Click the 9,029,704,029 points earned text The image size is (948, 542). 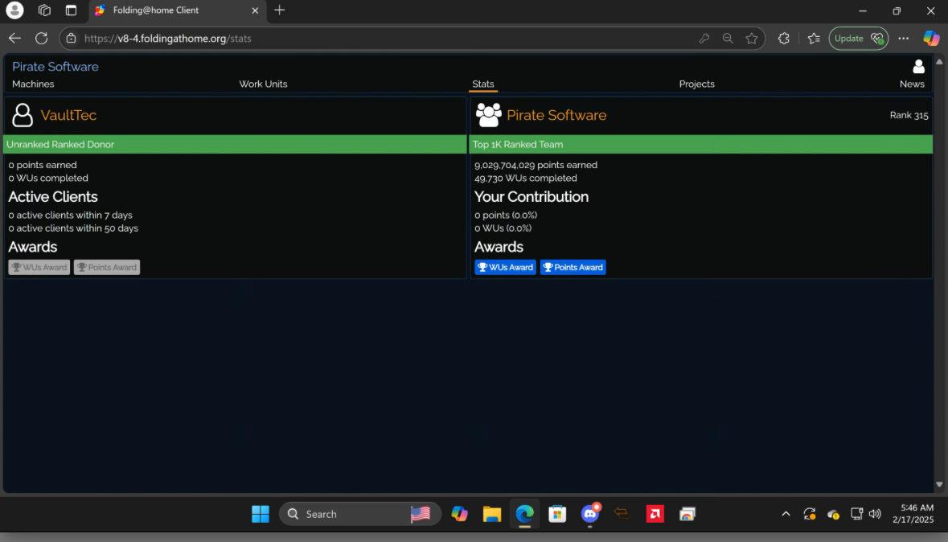[536, 165]
